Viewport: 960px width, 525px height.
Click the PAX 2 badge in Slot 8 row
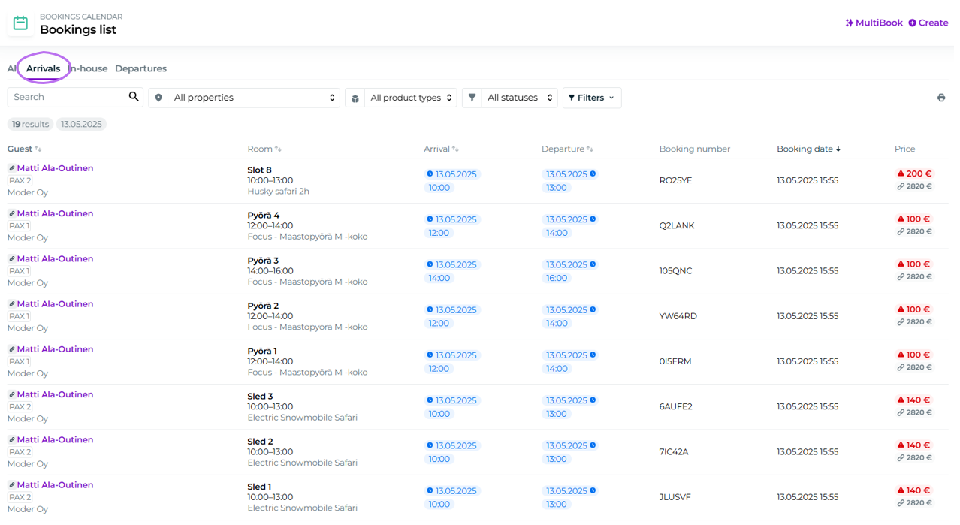tap(20, 180)
